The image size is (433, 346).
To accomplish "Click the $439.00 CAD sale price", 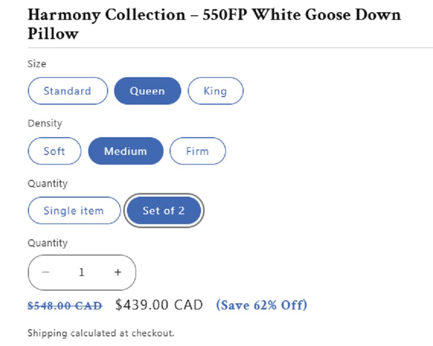I will coord(159,305).
